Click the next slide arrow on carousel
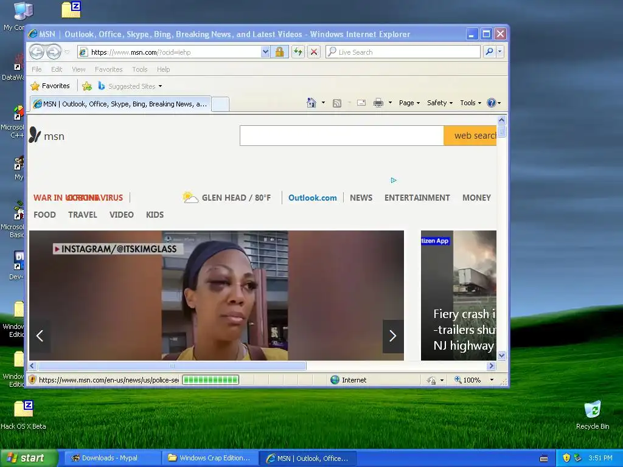Image resolution: width=623 pixels, height=467 pixels. tap(393, 336)
